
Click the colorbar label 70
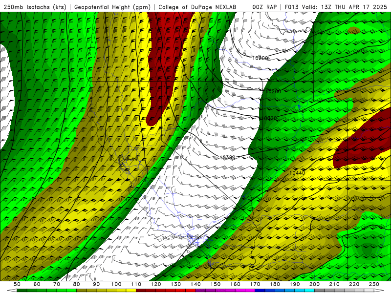(x=57, y=284)
